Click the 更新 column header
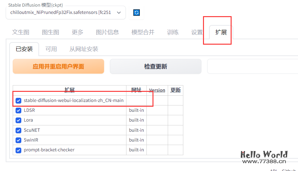This screenshot has height=171, width=298. (175, 90)
